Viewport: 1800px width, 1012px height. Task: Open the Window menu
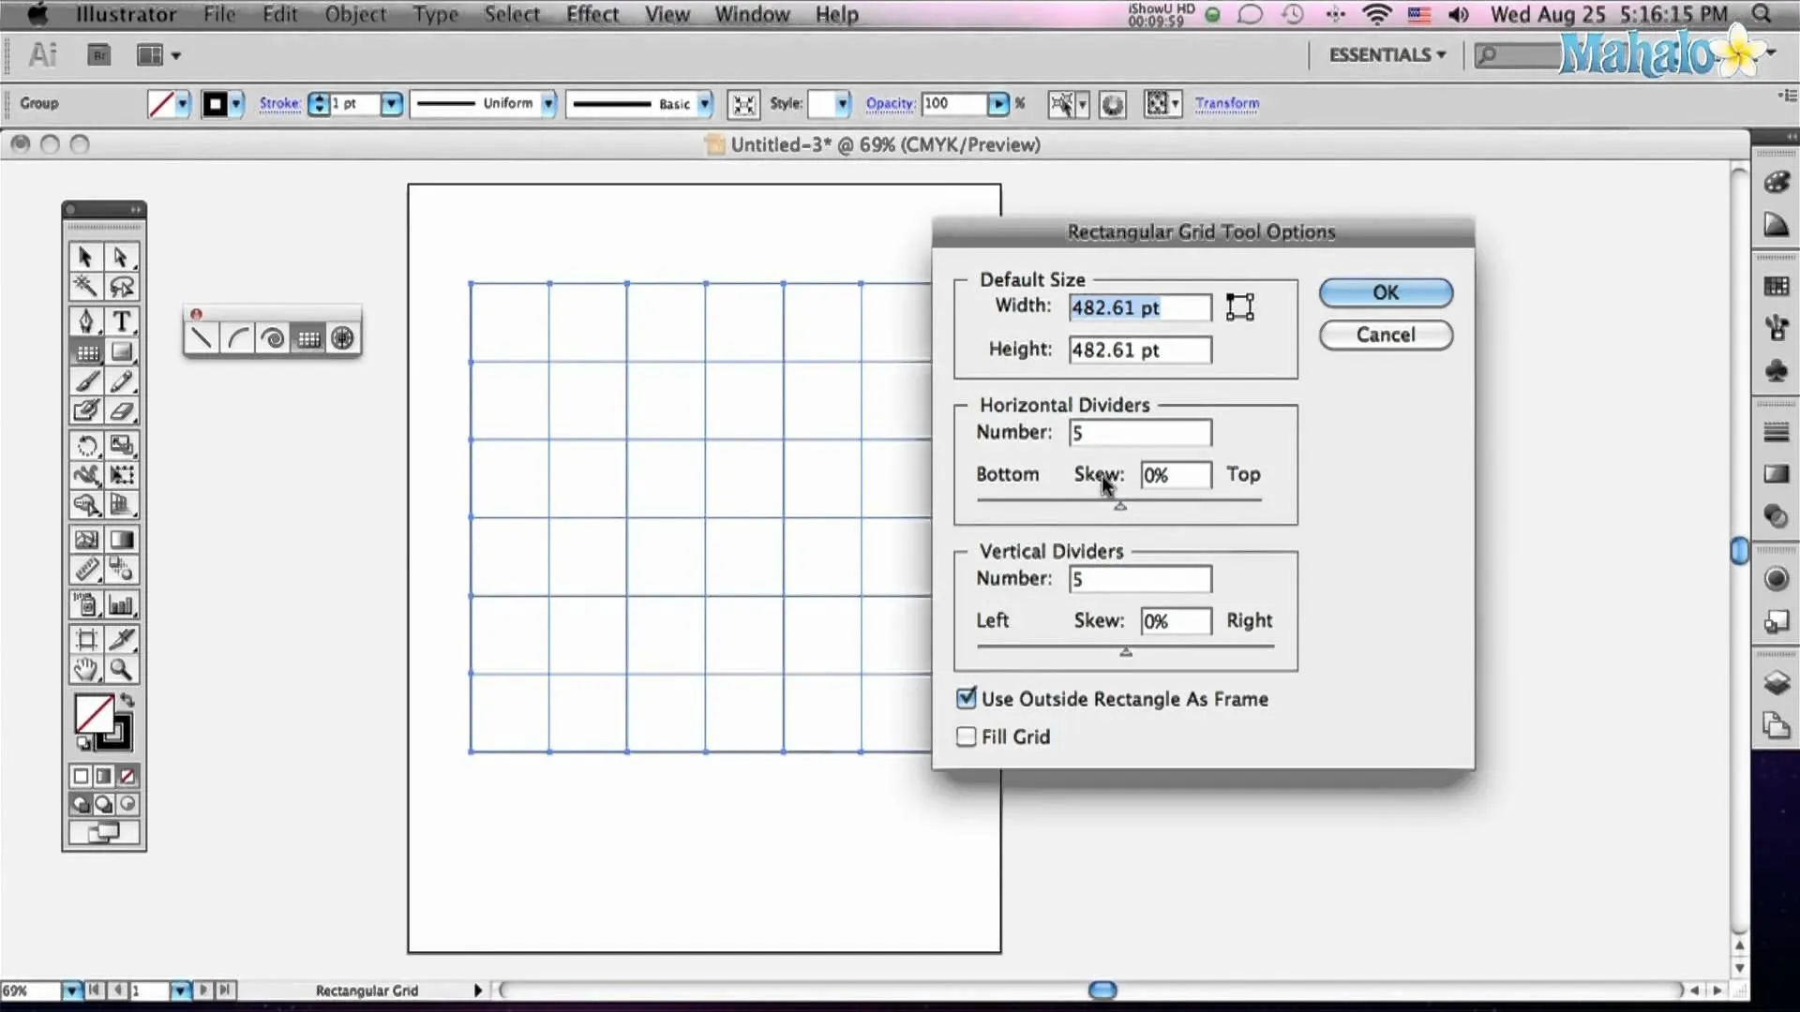click(x=752, y=14)
